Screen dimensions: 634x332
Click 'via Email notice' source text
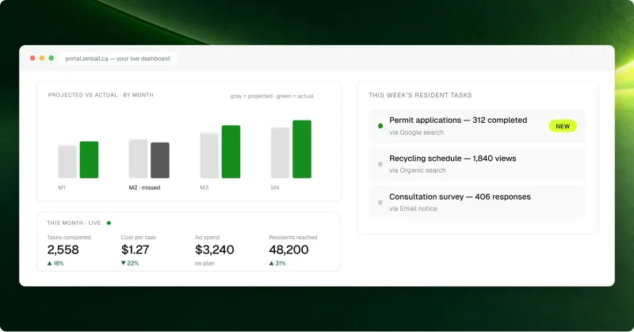coord(413,208)
